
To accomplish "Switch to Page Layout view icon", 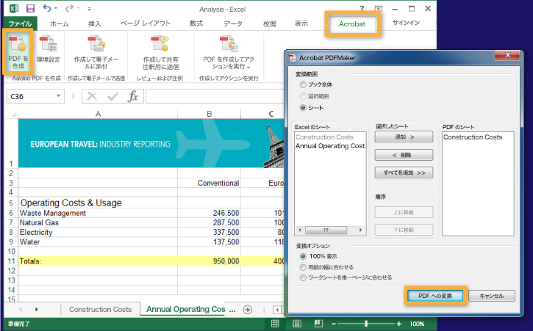I will (297, 324).
